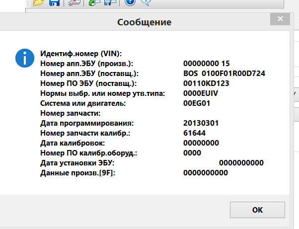Click the Дата установки ЭБУ label
The image size is (299, 229).
(77, 163)
